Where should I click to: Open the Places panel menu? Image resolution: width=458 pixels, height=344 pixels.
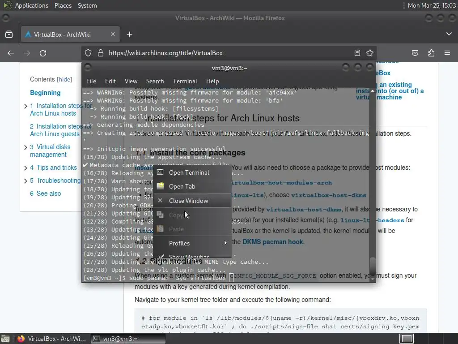tap(63, 5)
